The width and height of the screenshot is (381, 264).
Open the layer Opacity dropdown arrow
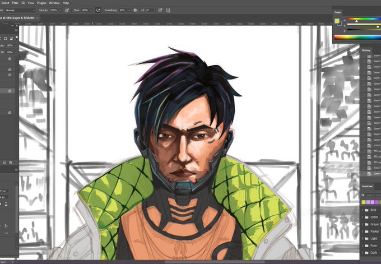[16, 45]
